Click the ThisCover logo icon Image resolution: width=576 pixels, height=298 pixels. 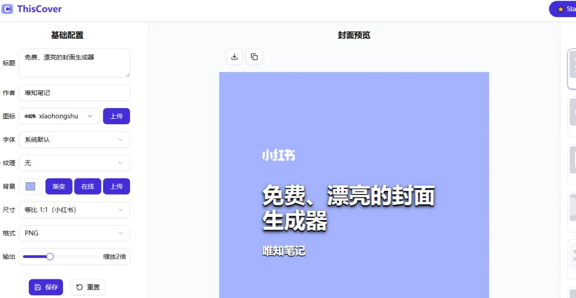pyautogui.click(x=7, y=9)
